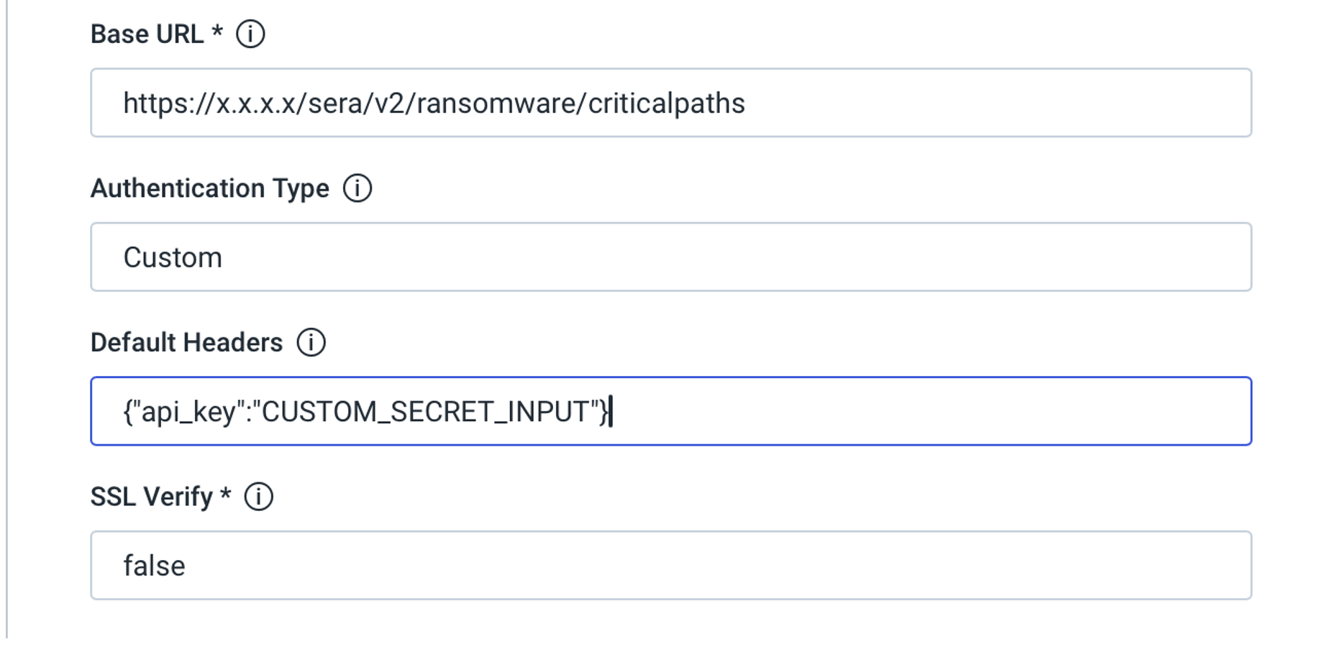
Task: View the SSL Verify info tooltip
Action: point(258,496)
